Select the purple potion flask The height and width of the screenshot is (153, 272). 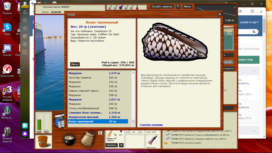[x=121, y=7]
